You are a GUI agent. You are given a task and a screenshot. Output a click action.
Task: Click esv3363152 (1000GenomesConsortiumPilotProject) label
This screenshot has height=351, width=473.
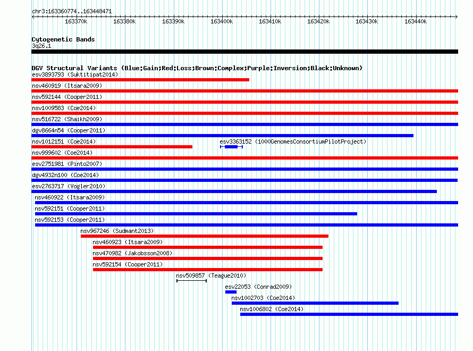[x=293, y=141]
